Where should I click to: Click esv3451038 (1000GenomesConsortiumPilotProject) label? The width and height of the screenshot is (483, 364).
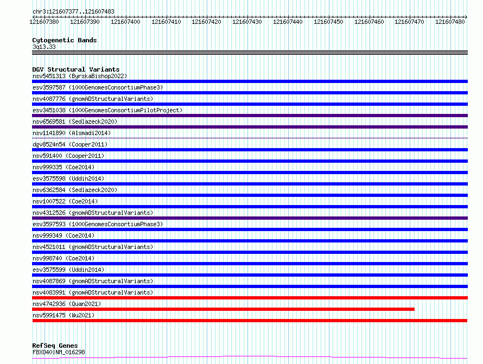coord(107,110)
